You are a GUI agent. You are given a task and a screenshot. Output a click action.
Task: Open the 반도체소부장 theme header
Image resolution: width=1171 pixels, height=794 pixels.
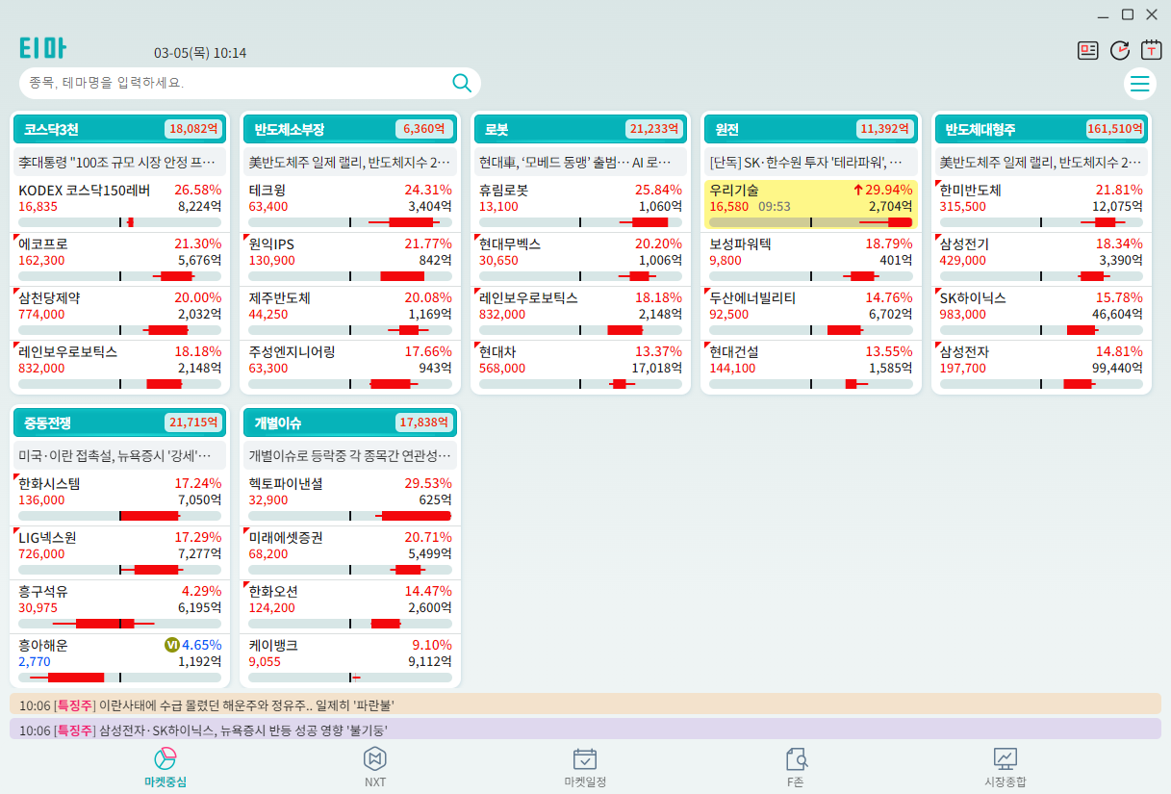coord(350,129)
